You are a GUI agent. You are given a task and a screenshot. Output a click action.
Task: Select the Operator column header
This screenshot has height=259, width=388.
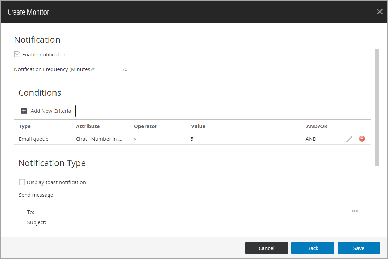pyautogui.click(x=145, y=126)
